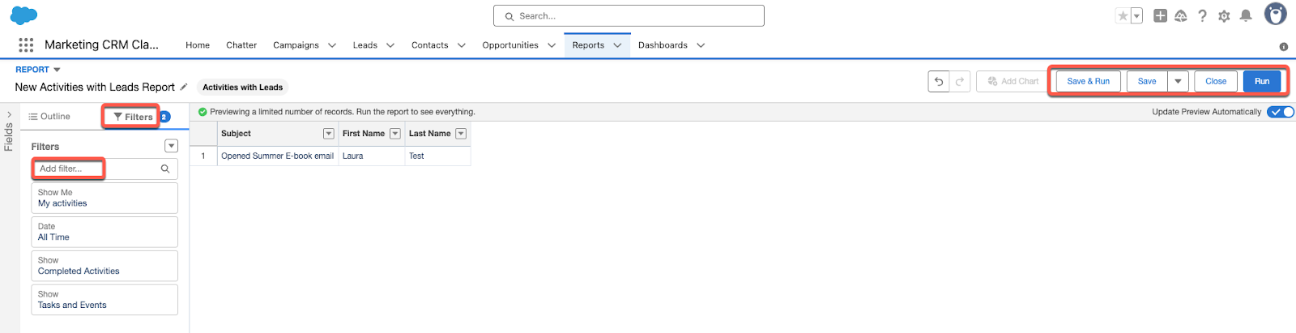Go to the Dashboards nav tab
This screenshot has width=1296, height=333.
click(663, 45)
